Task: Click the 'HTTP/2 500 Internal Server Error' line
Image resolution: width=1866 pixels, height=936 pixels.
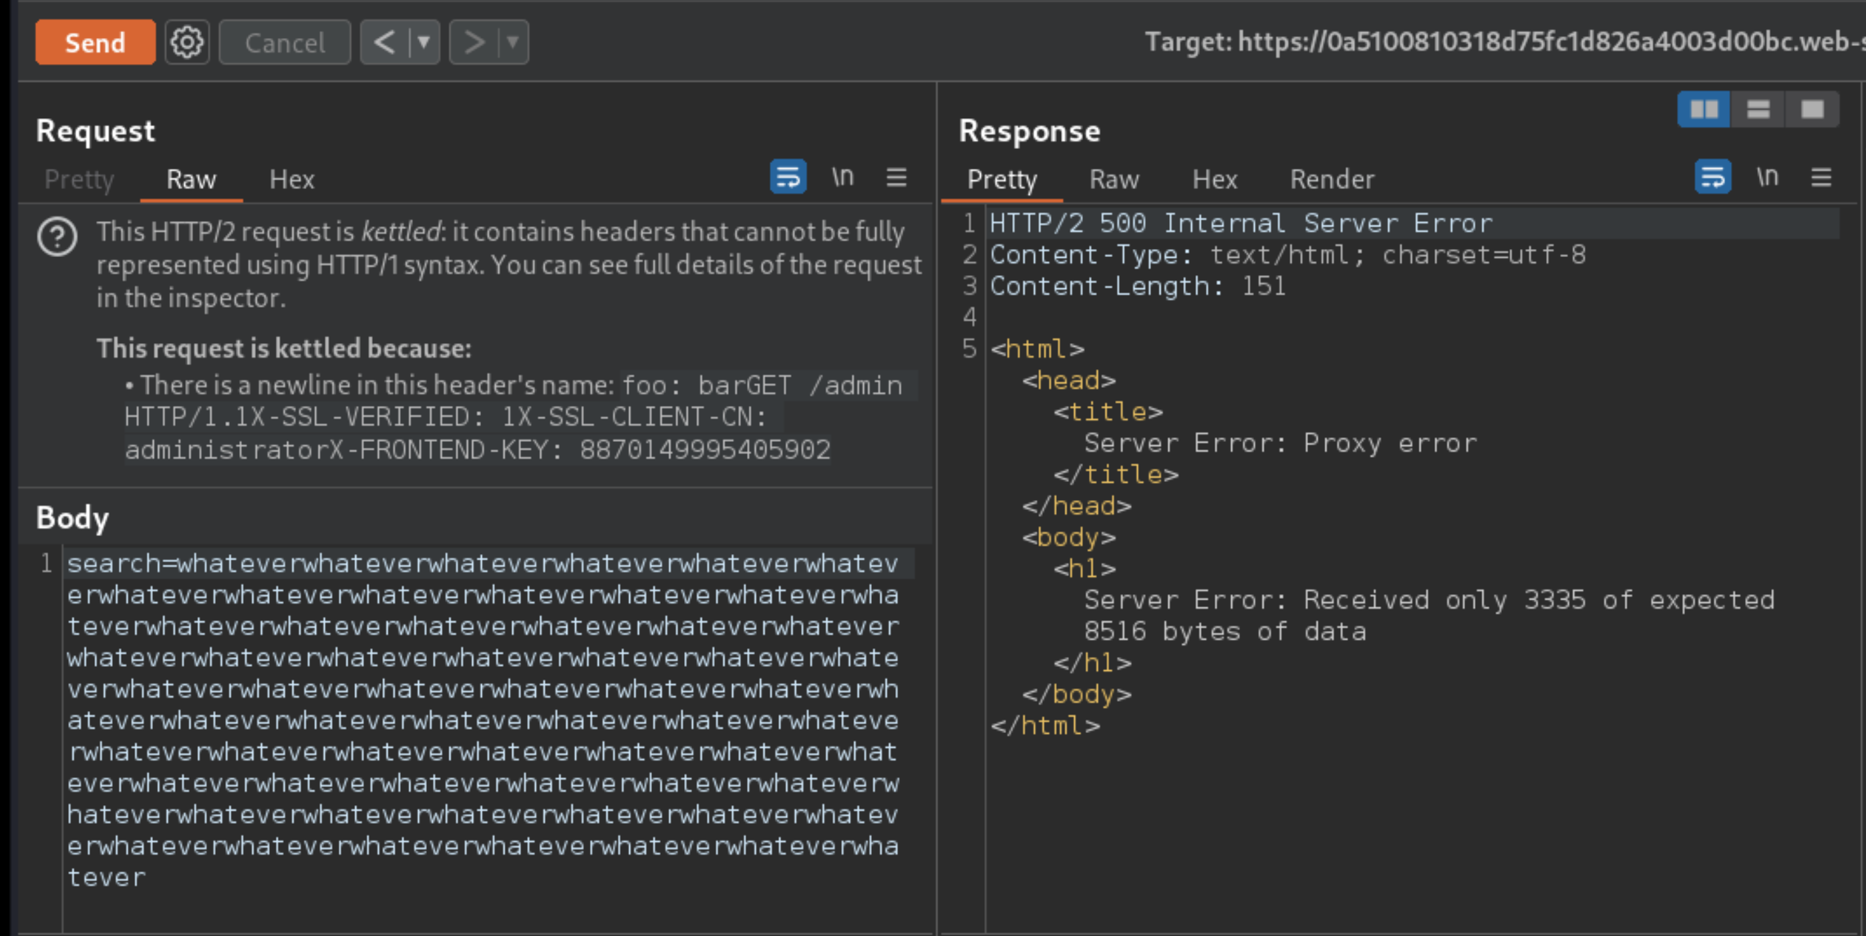Action: 1241,223
